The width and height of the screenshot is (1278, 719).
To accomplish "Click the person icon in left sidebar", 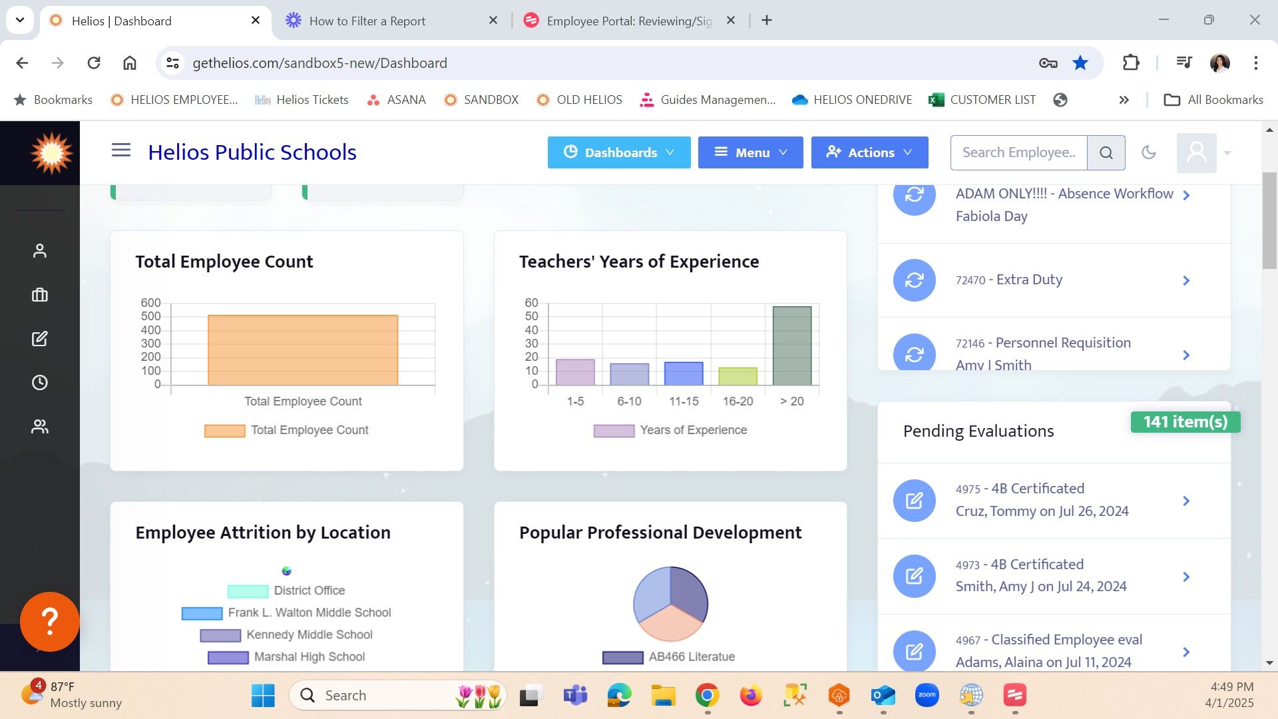I will tap(40, 251).
